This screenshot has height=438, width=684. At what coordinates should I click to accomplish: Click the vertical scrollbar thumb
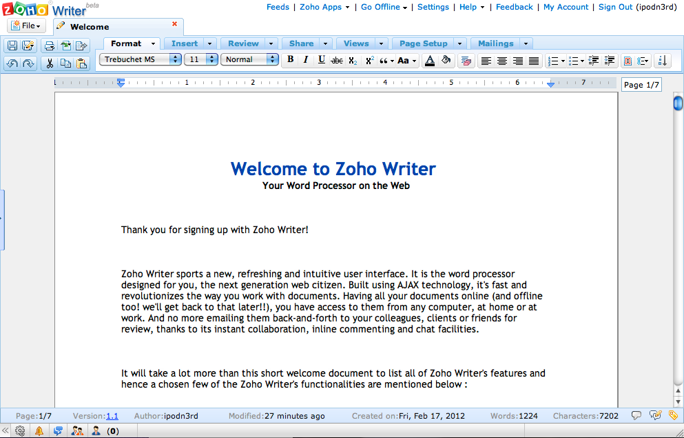click(678, 103)
